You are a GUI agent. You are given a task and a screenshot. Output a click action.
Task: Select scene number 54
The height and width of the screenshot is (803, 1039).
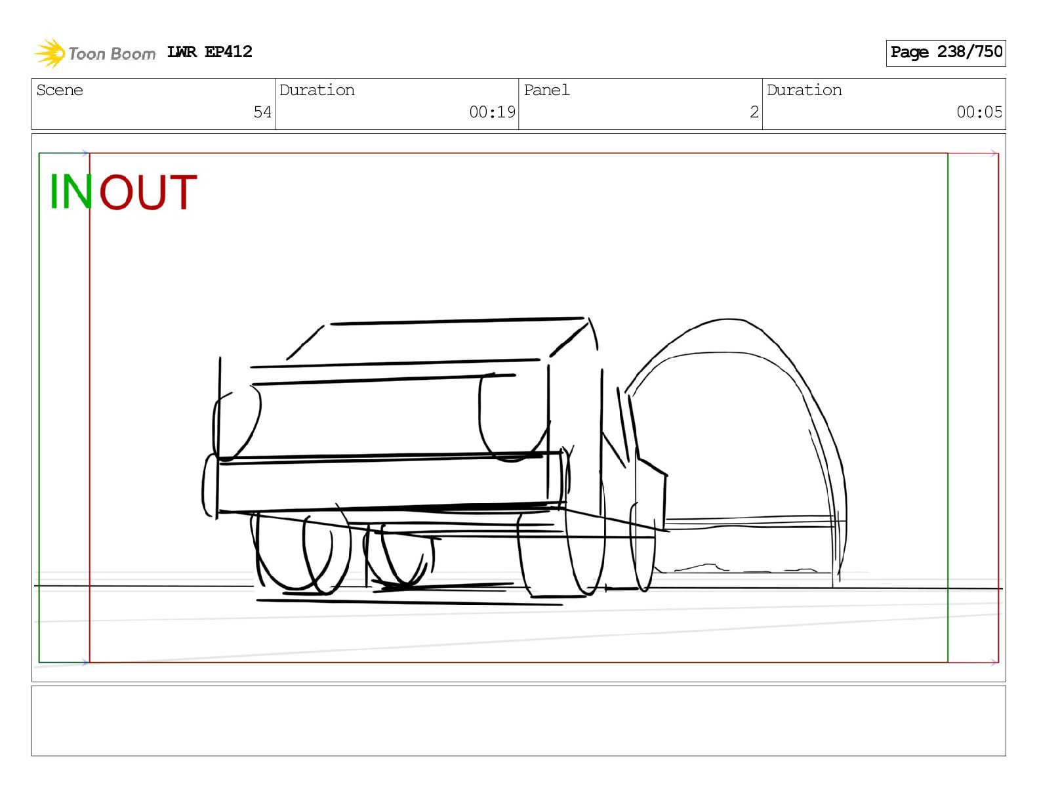tap(262, 112)
